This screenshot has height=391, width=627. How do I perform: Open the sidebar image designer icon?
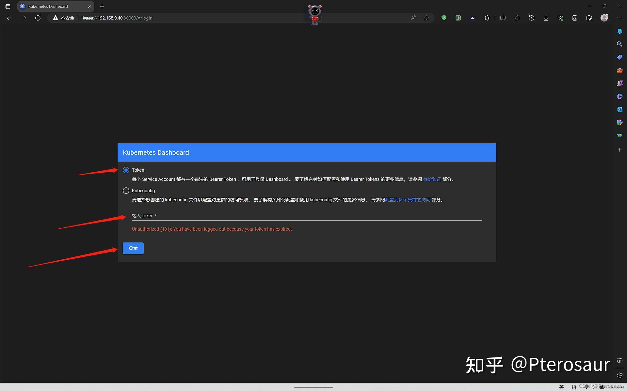(x=619, y=123)
